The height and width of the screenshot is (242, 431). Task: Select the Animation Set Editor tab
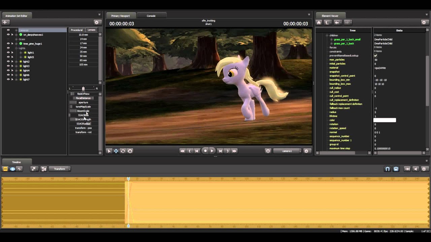16,16
